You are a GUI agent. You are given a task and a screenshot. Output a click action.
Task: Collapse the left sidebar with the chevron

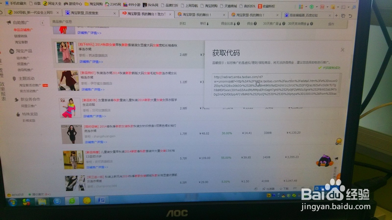(x=42, y=23)
